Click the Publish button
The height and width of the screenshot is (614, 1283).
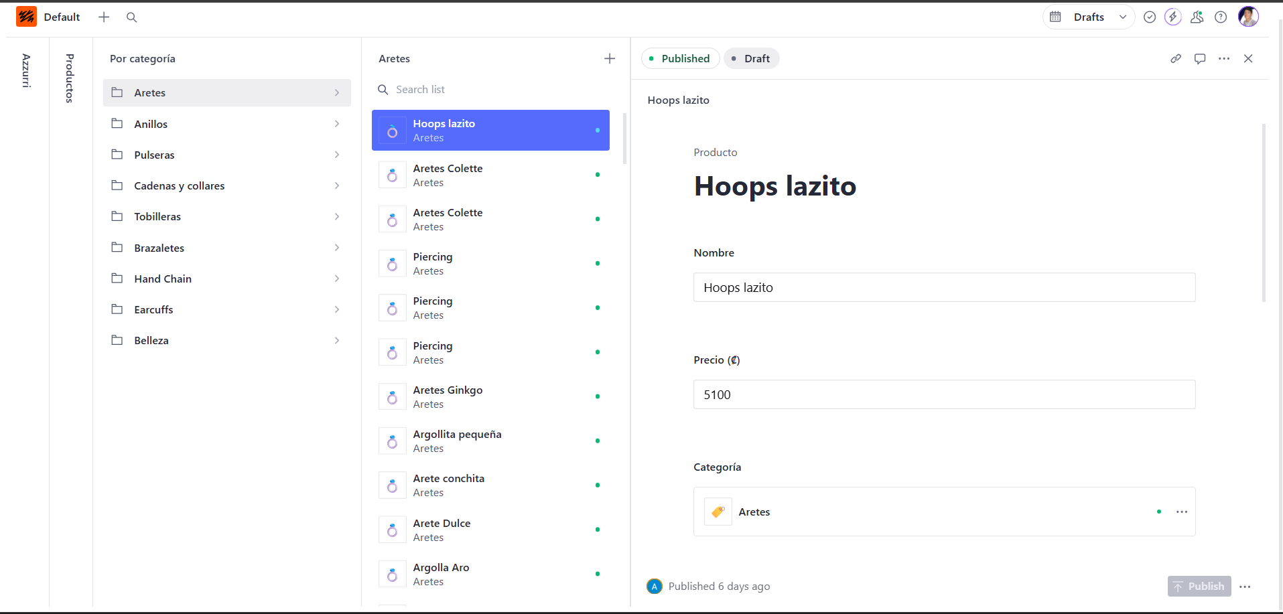click(1199, 587)
